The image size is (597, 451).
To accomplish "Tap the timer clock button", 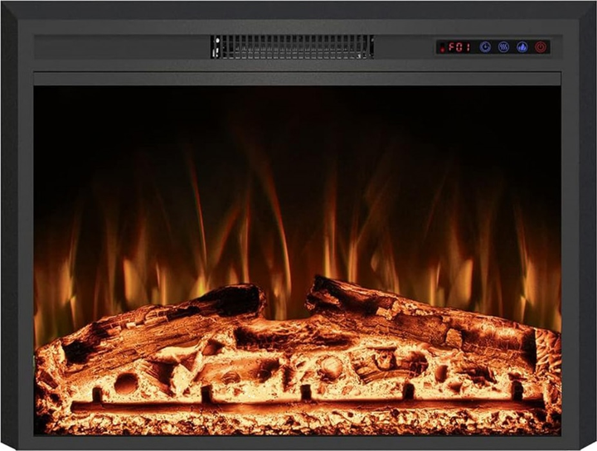I will tap(485, 47).
